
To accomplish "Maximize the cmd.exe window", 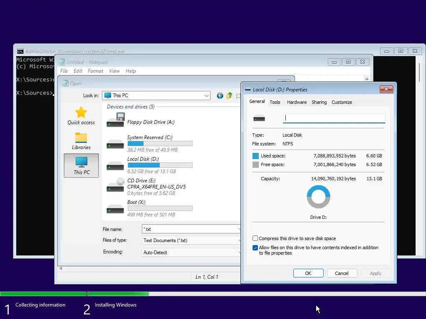I will 401,51.
